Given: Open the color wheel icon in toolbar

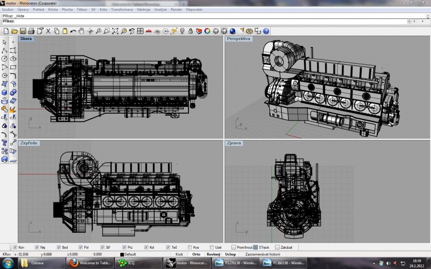Looking at the screenshot, I should [207, 31].
